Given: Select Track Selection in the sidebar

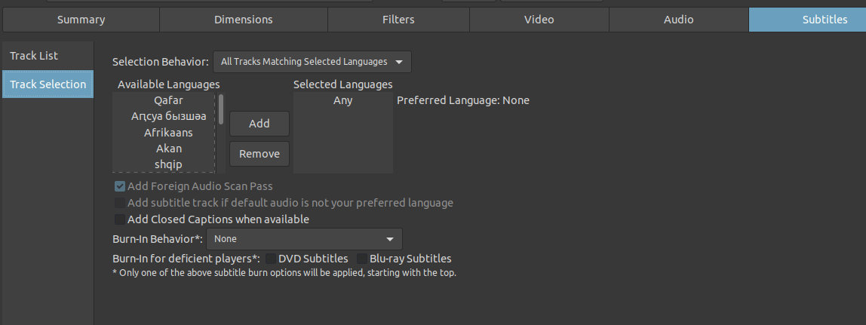Looking at the screenshot, I should coord(48,84).
